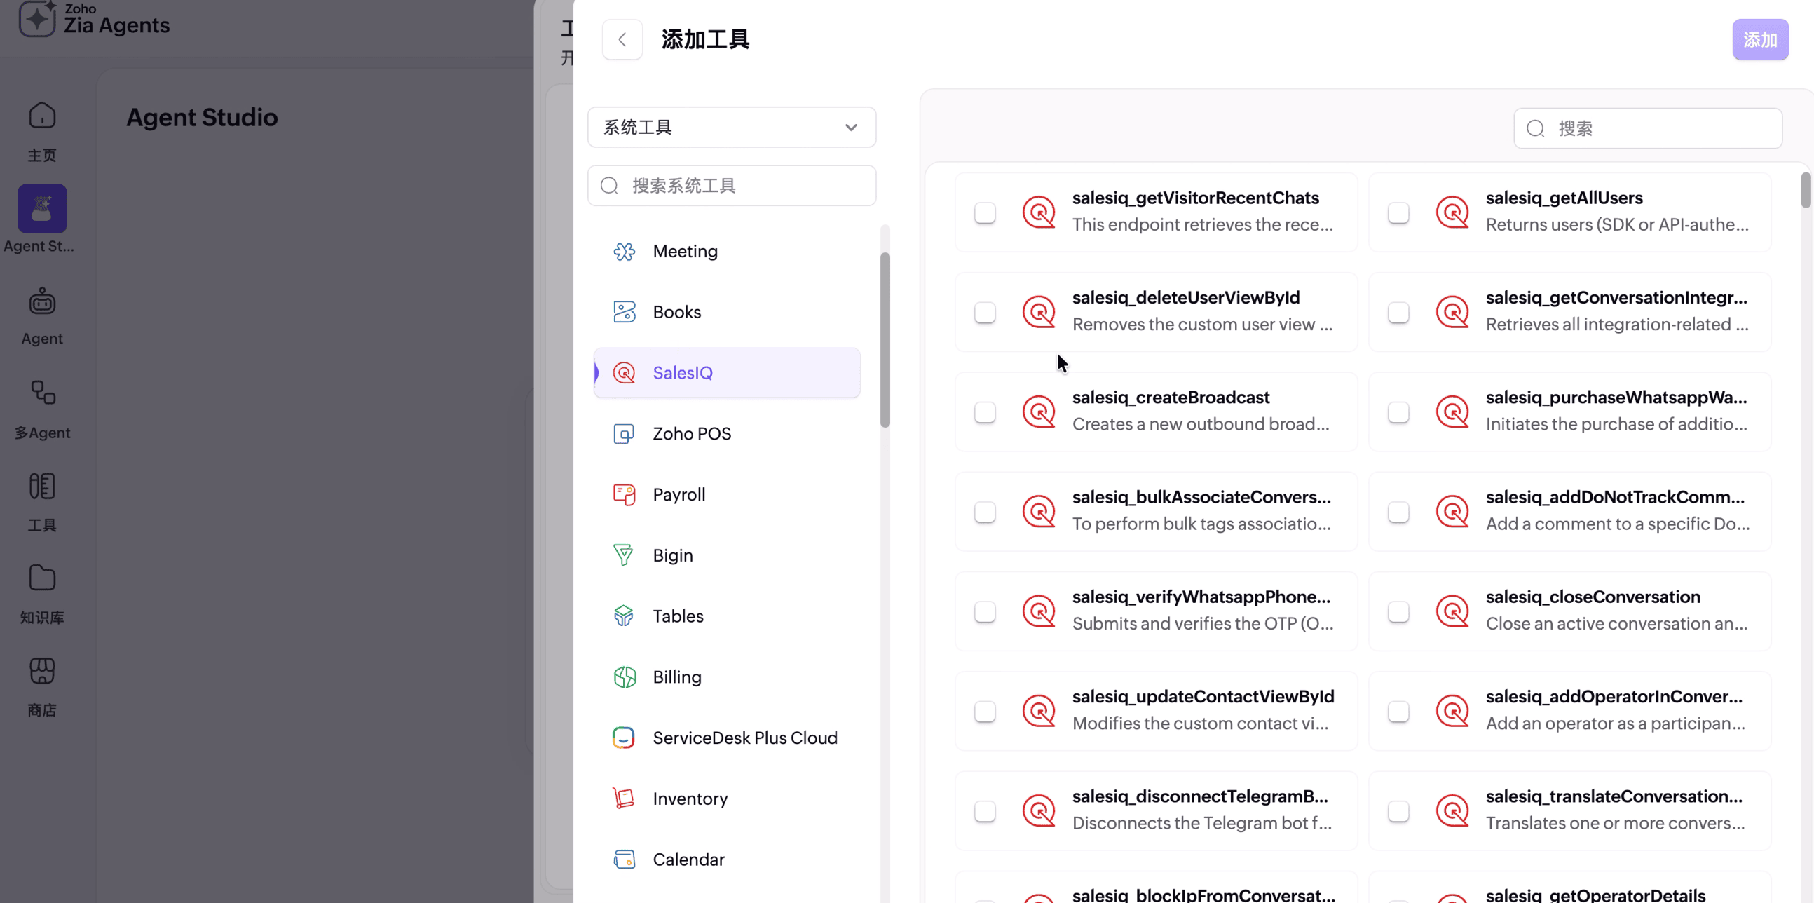Click the tool cards scrollbar thumb
The image size is (1814, 903).
click(x=1806, y=190)
